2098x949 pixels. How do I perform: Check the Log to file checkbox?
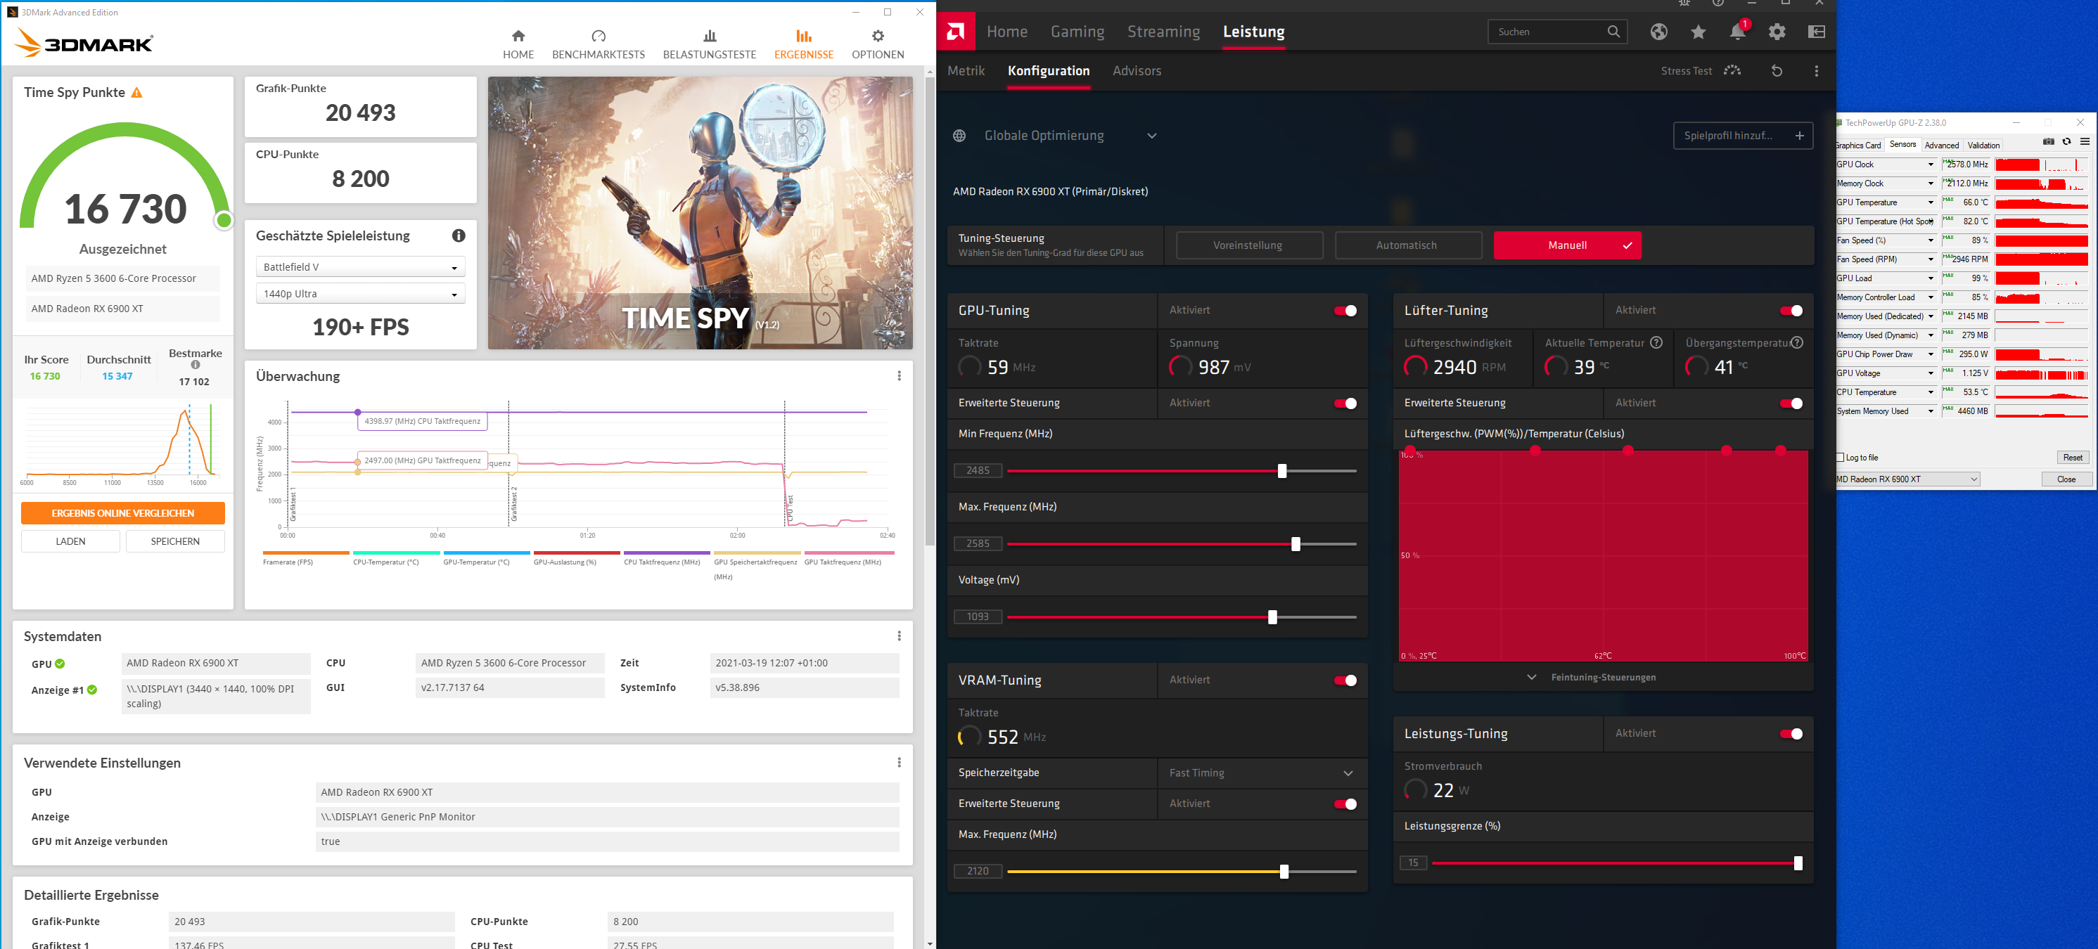[x=1840, y=458]
